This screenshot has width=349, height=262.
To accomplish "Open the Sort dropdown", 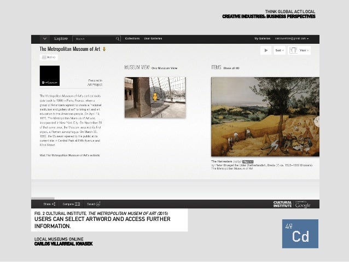I will pyautogui.click(x=280, y=50).
